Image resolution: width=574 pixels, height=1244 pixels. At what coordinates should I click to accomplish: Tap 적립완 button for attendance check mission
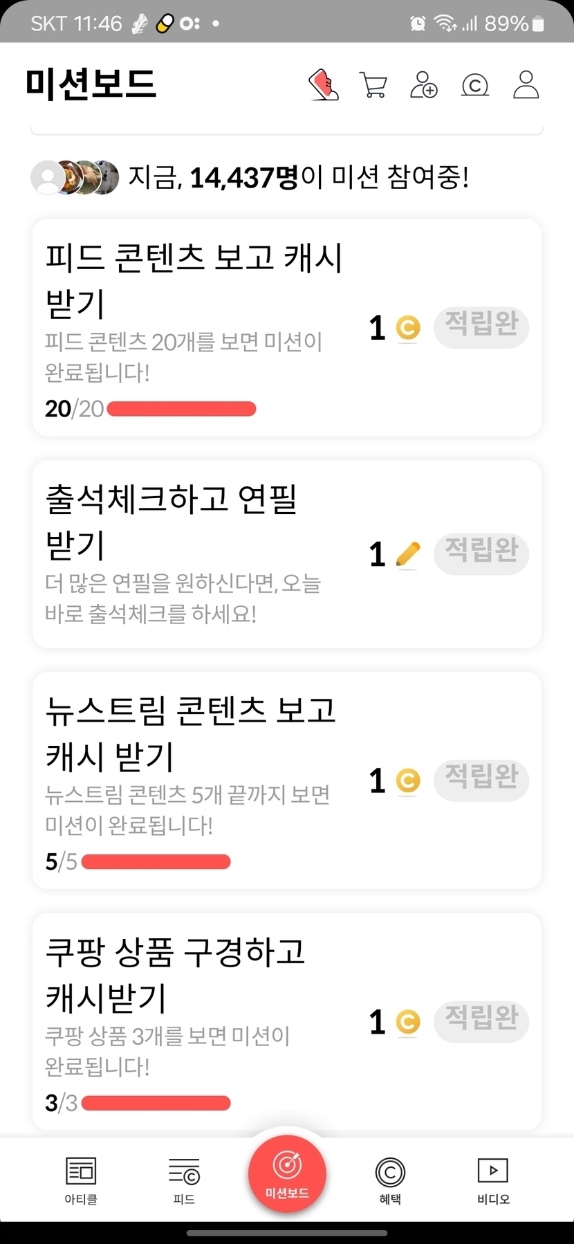(x=481, y=553)
